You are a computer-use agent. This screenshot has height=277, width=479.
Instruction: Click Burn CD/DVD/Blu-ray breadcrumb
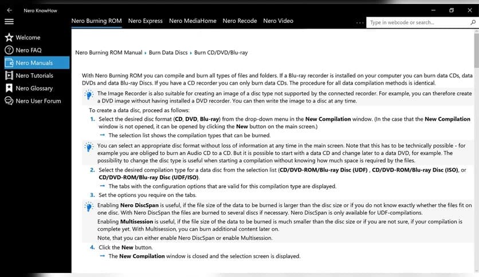pos(221,53)
